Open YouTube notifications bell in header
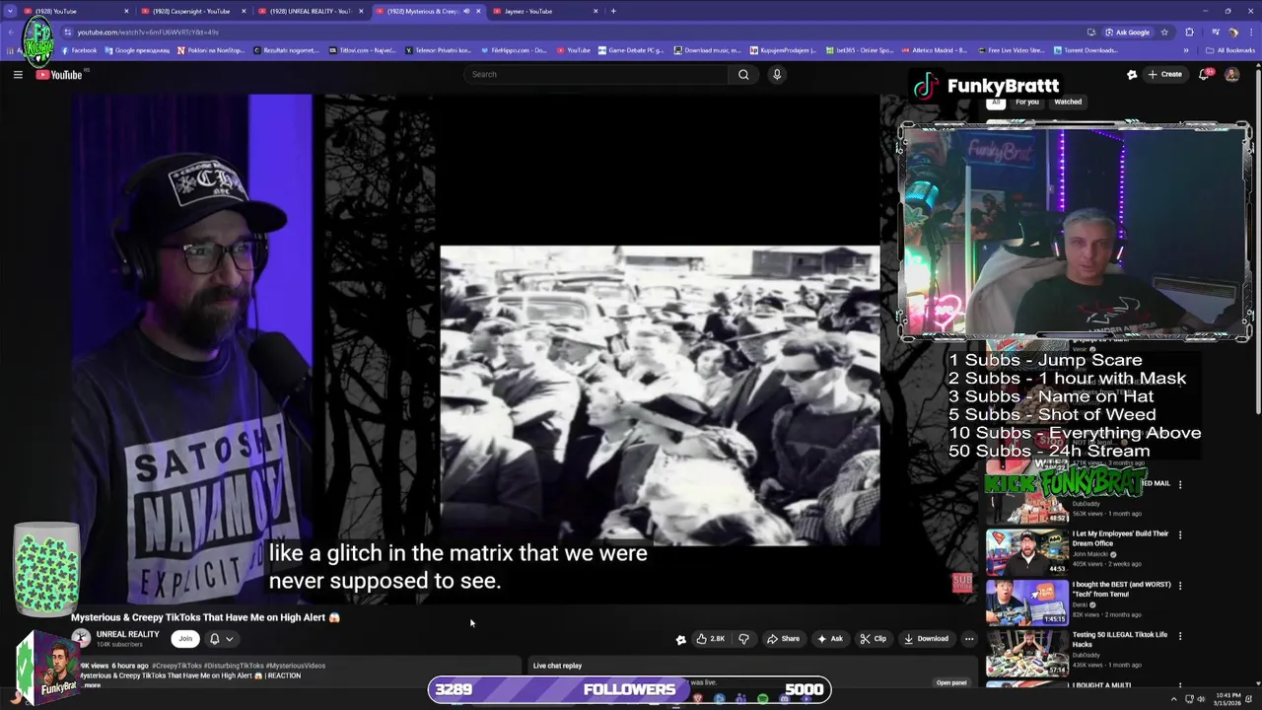The height and width of the screenshot is (710, 1262). 1205,74
